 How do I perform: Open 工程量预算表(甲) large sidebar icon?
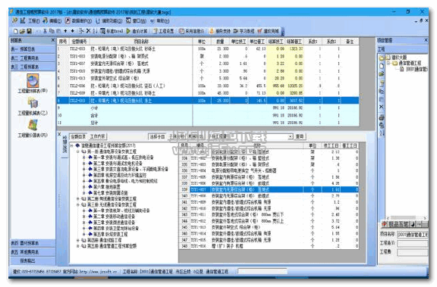coord(33,84)
